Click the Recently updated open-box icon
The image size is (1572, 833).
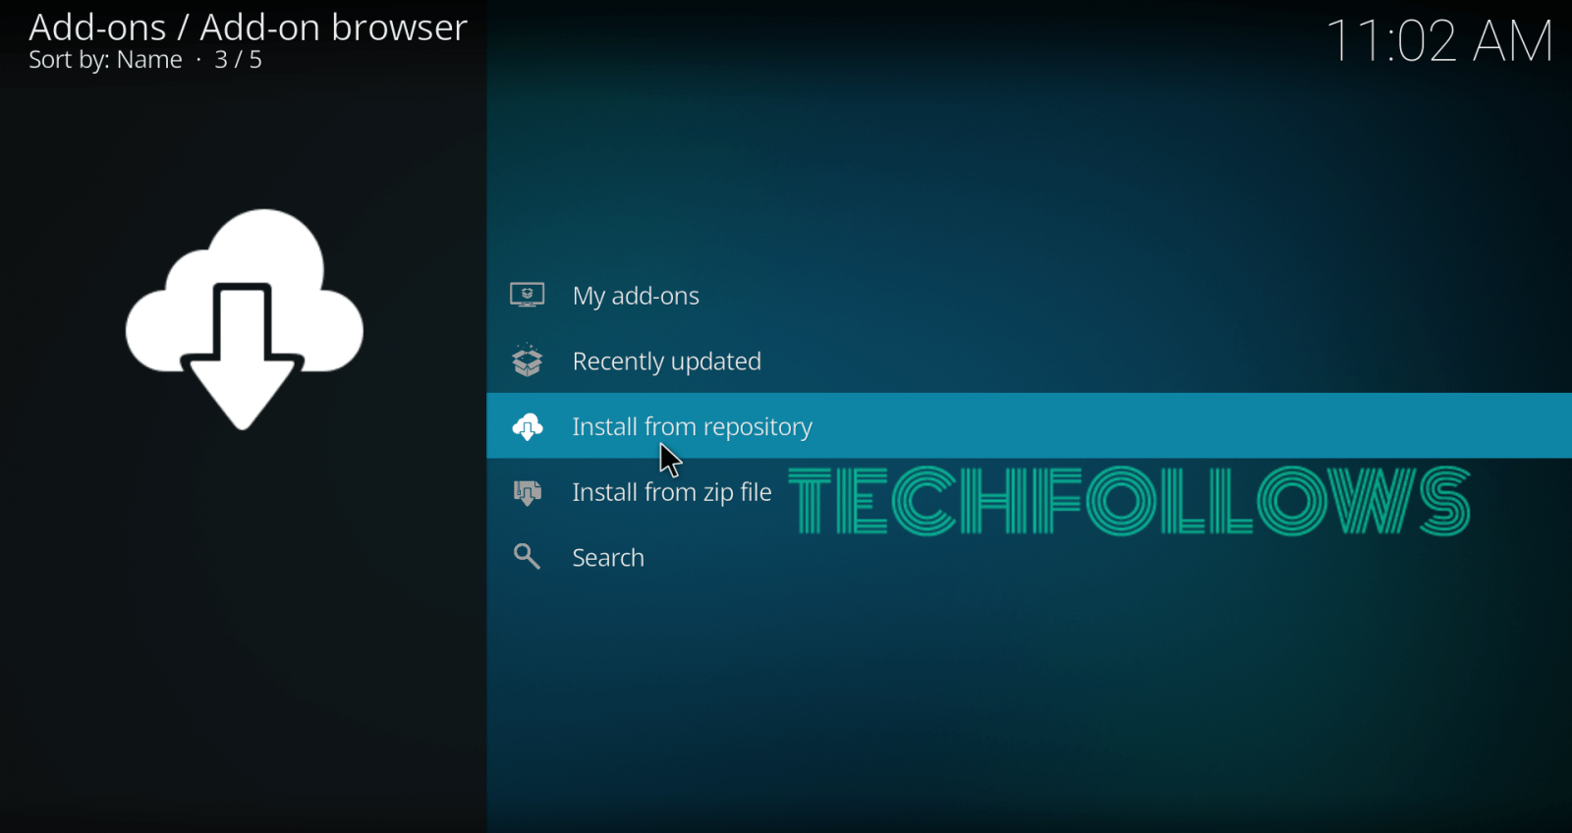click(528, 361)
